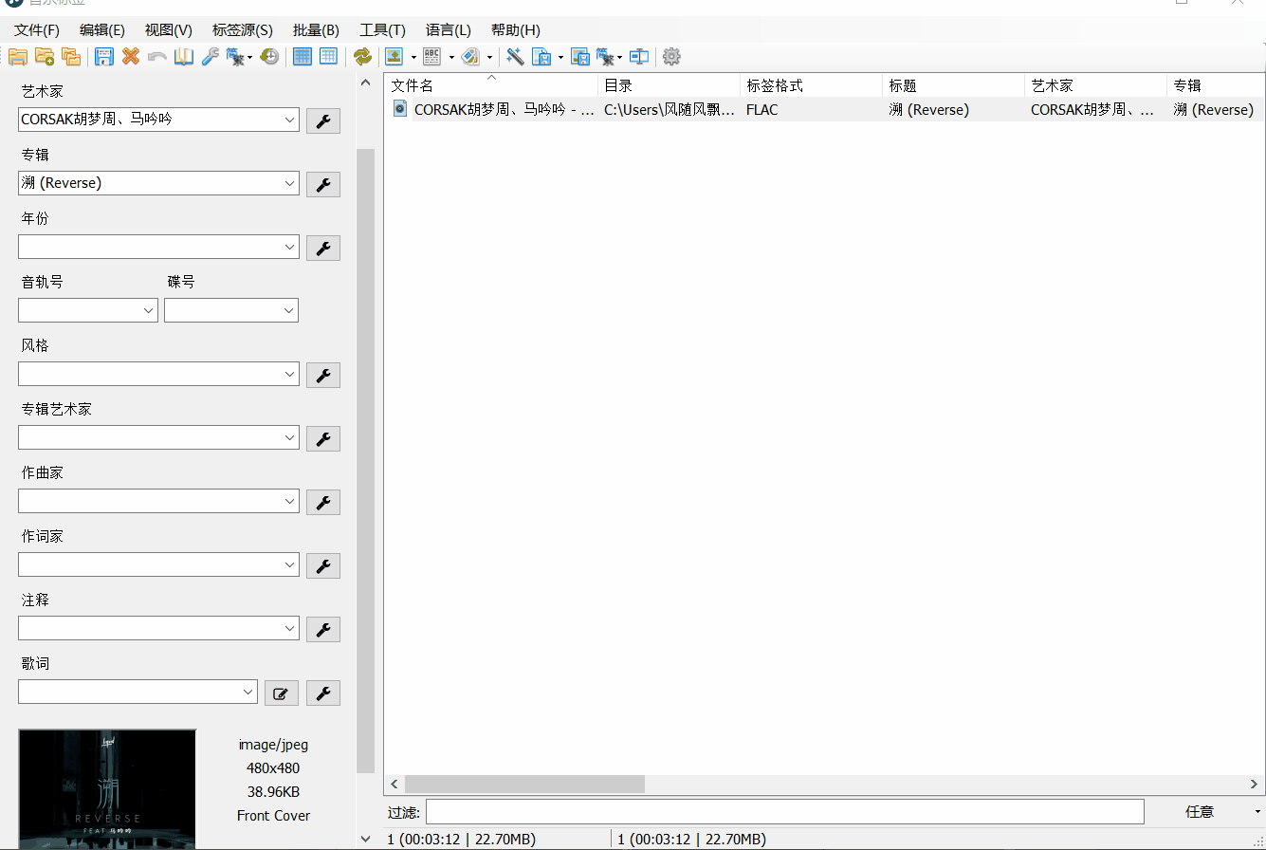Click the ABC text toolbar icon

pos(432,57)
